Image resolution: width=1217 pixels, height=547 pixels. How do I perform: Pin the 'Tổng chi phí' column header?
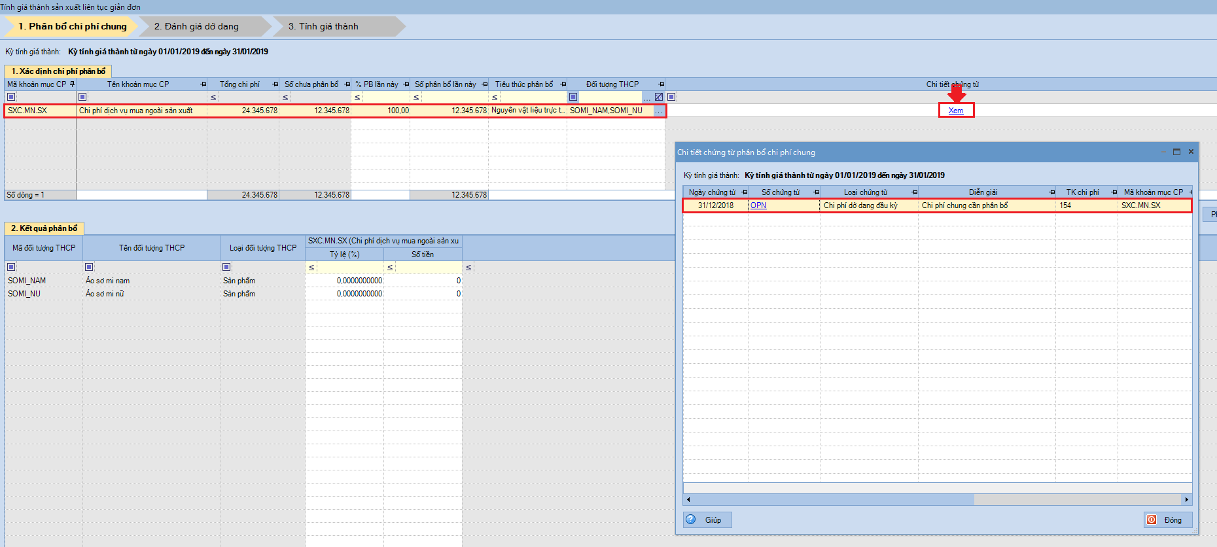(275, 84)
